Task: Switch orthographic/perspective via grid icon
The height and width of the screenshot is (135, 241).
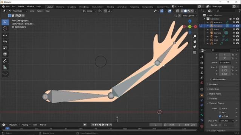Action: tap(195, 52)
